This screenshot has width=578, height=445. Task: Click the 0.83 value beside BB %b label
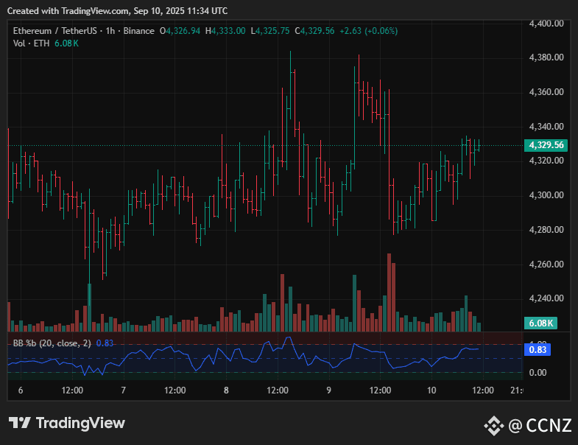(105, 343)
